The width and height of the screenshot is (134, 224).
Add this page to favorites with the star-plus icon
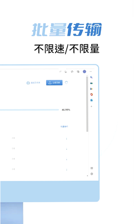(66, 72)
